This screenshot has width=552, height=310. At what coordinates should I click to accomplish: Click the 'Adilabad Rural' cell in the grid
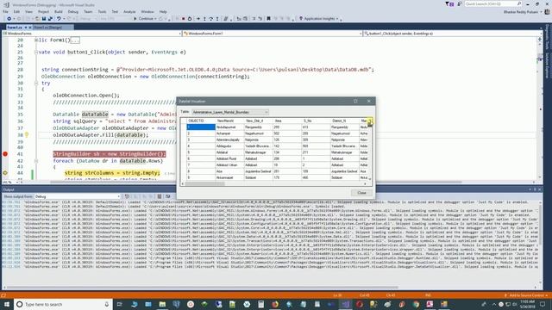coord(229,158)
